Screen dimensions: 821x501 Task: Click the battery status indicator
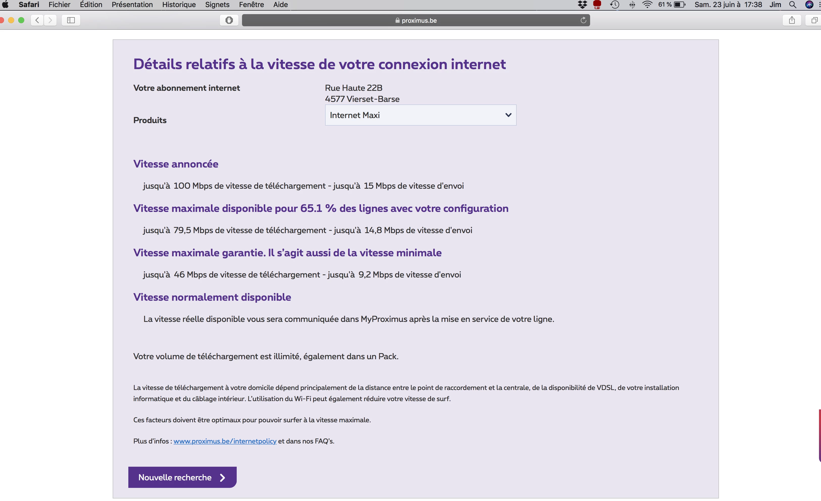coord(679,5)
